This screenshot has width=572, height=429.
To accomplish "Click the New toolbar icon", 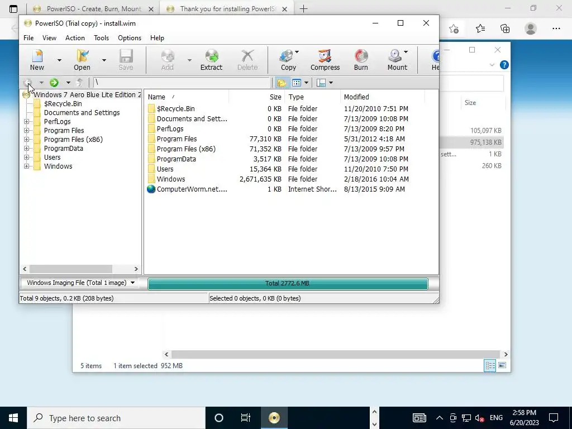I will 37,60.
